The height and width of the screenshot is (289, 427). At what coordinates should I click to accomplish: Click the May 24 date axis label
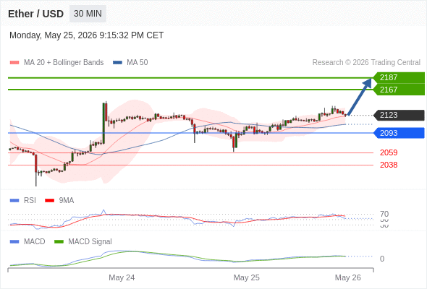pos(122,277)
